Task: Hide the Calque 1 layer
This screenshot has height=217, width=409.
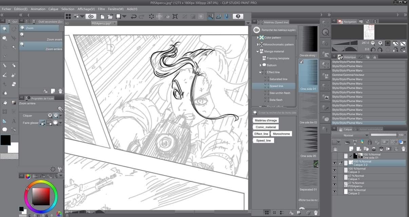Action: click(x=335, y=177)
